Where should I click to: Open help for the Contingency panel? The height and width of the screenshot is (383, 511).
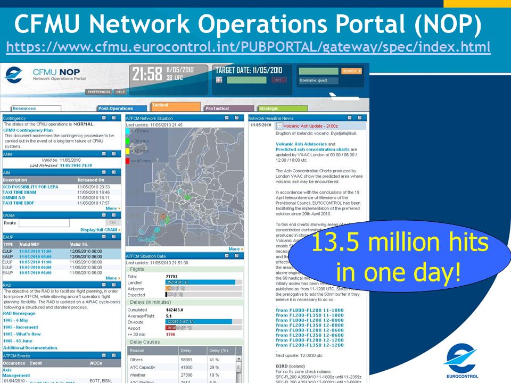(114, 118)
